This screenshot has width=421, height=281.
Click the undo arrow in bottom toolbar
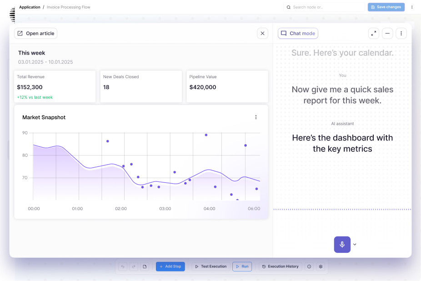pos(122,266)
